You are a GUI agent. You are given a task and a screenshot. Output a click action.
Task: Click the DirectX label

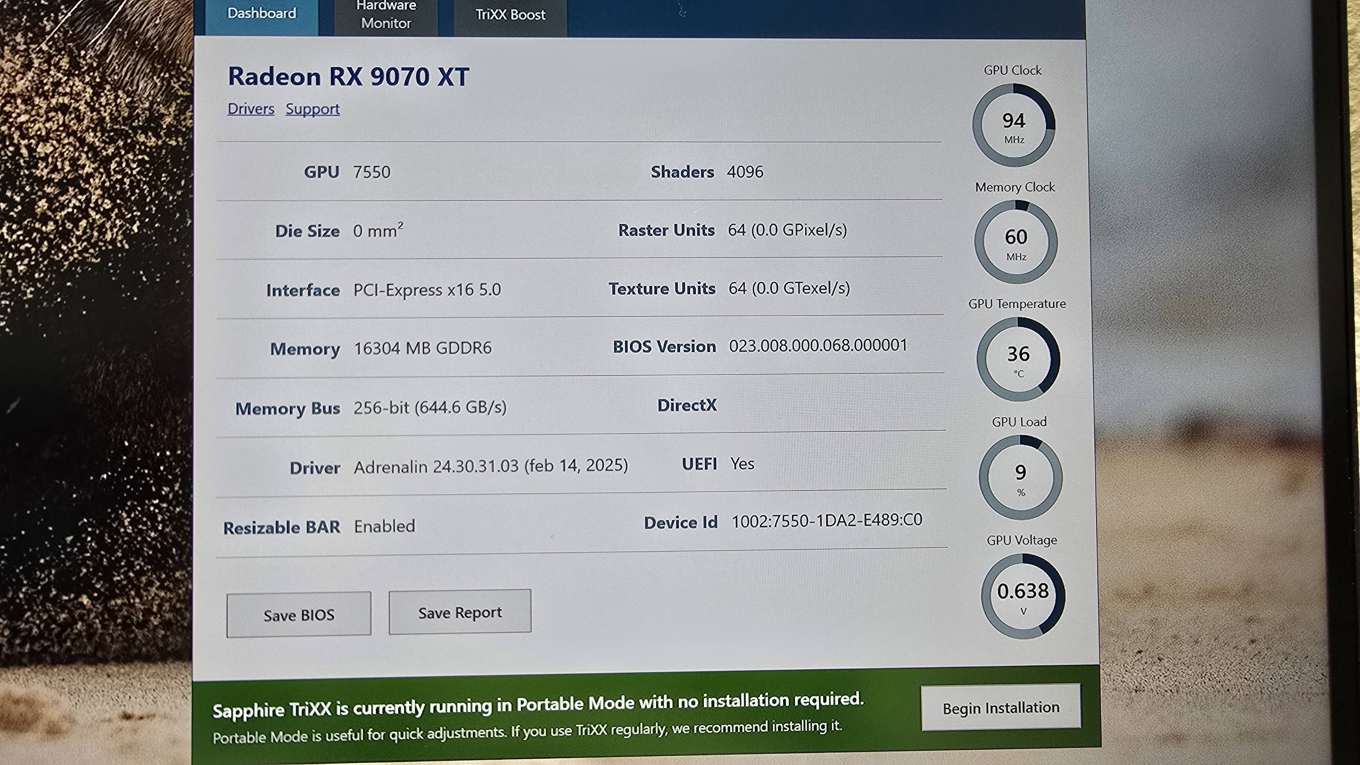coord(687,405)
